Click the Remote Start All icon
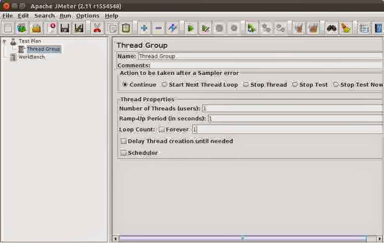The image size is (384, 243). [251, 28]
